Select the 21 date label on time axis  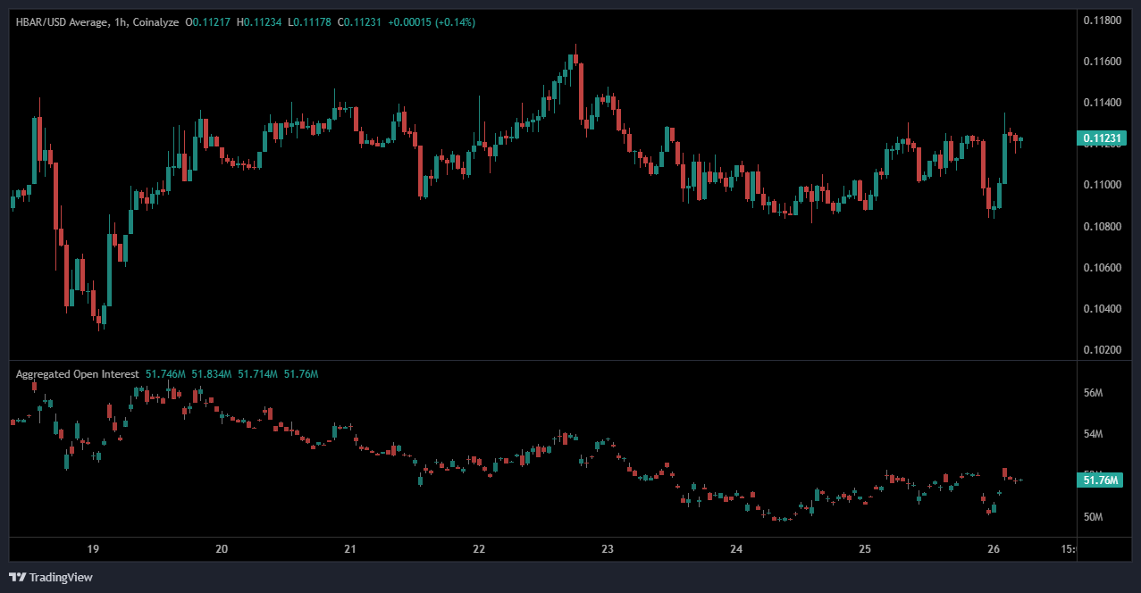(350, 548)
